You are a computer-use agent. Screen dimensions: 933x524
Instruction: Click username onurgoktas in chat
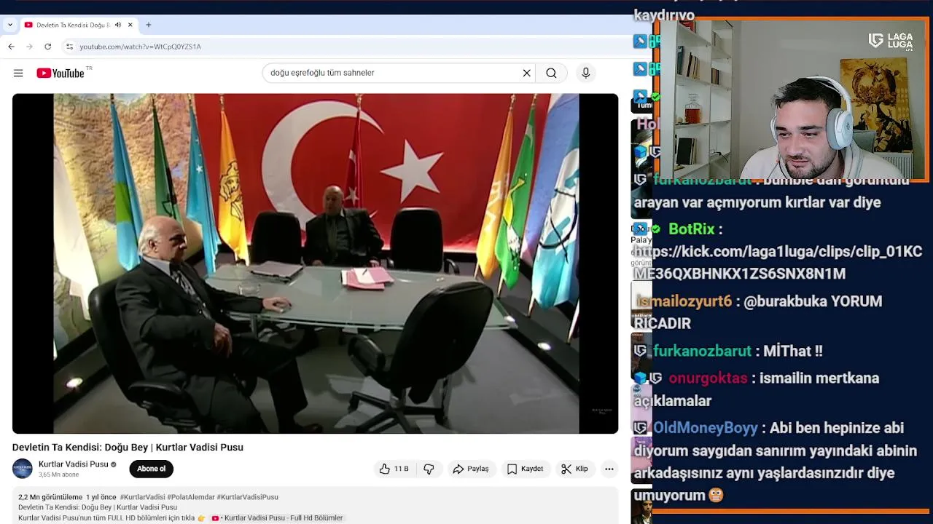[x=708, y=378]
